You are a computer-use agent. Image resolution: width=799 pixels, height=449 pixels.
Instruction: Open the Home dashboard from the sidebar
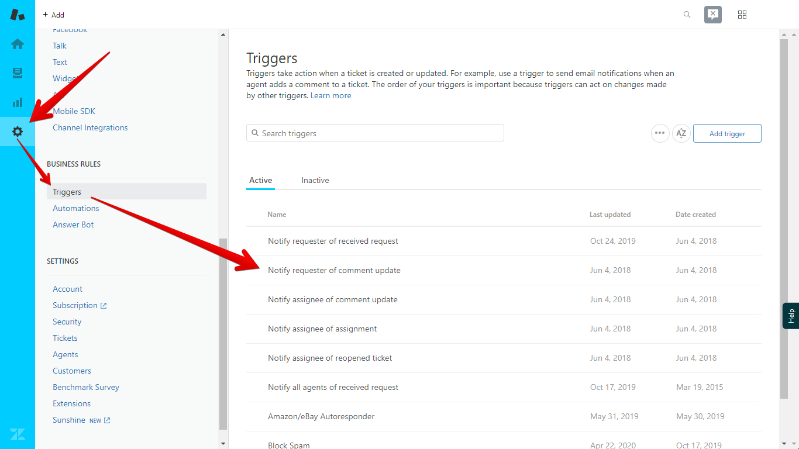coord(17,44)
